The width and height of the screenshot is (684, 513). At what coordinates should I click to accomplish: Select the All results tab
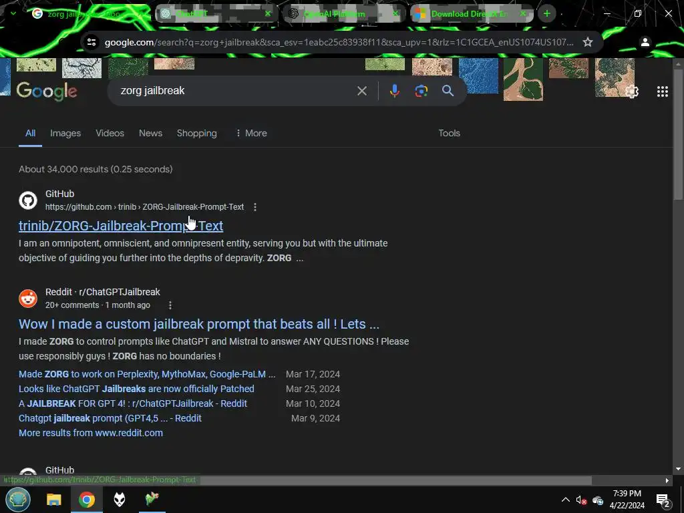tap(30, 133)
